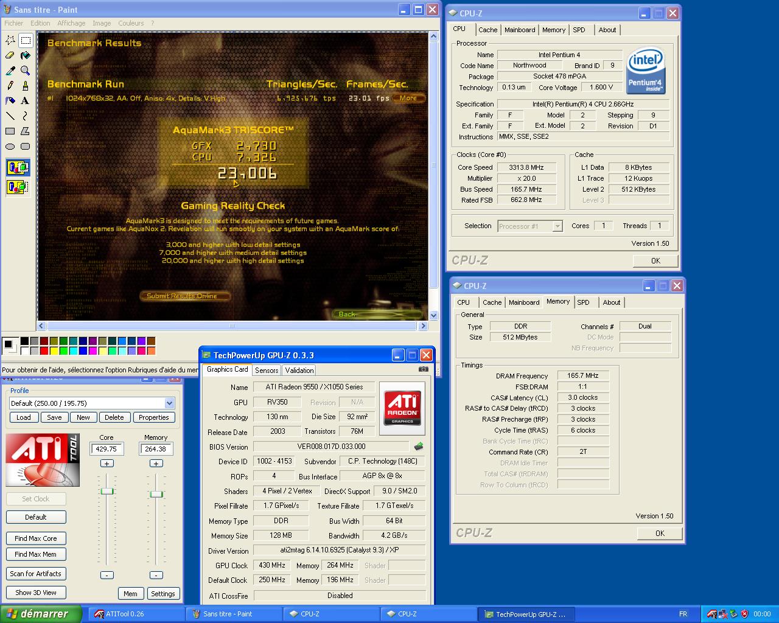
Task: Click the ATI tray icon in system tray
Action: [x=711, y=614]
